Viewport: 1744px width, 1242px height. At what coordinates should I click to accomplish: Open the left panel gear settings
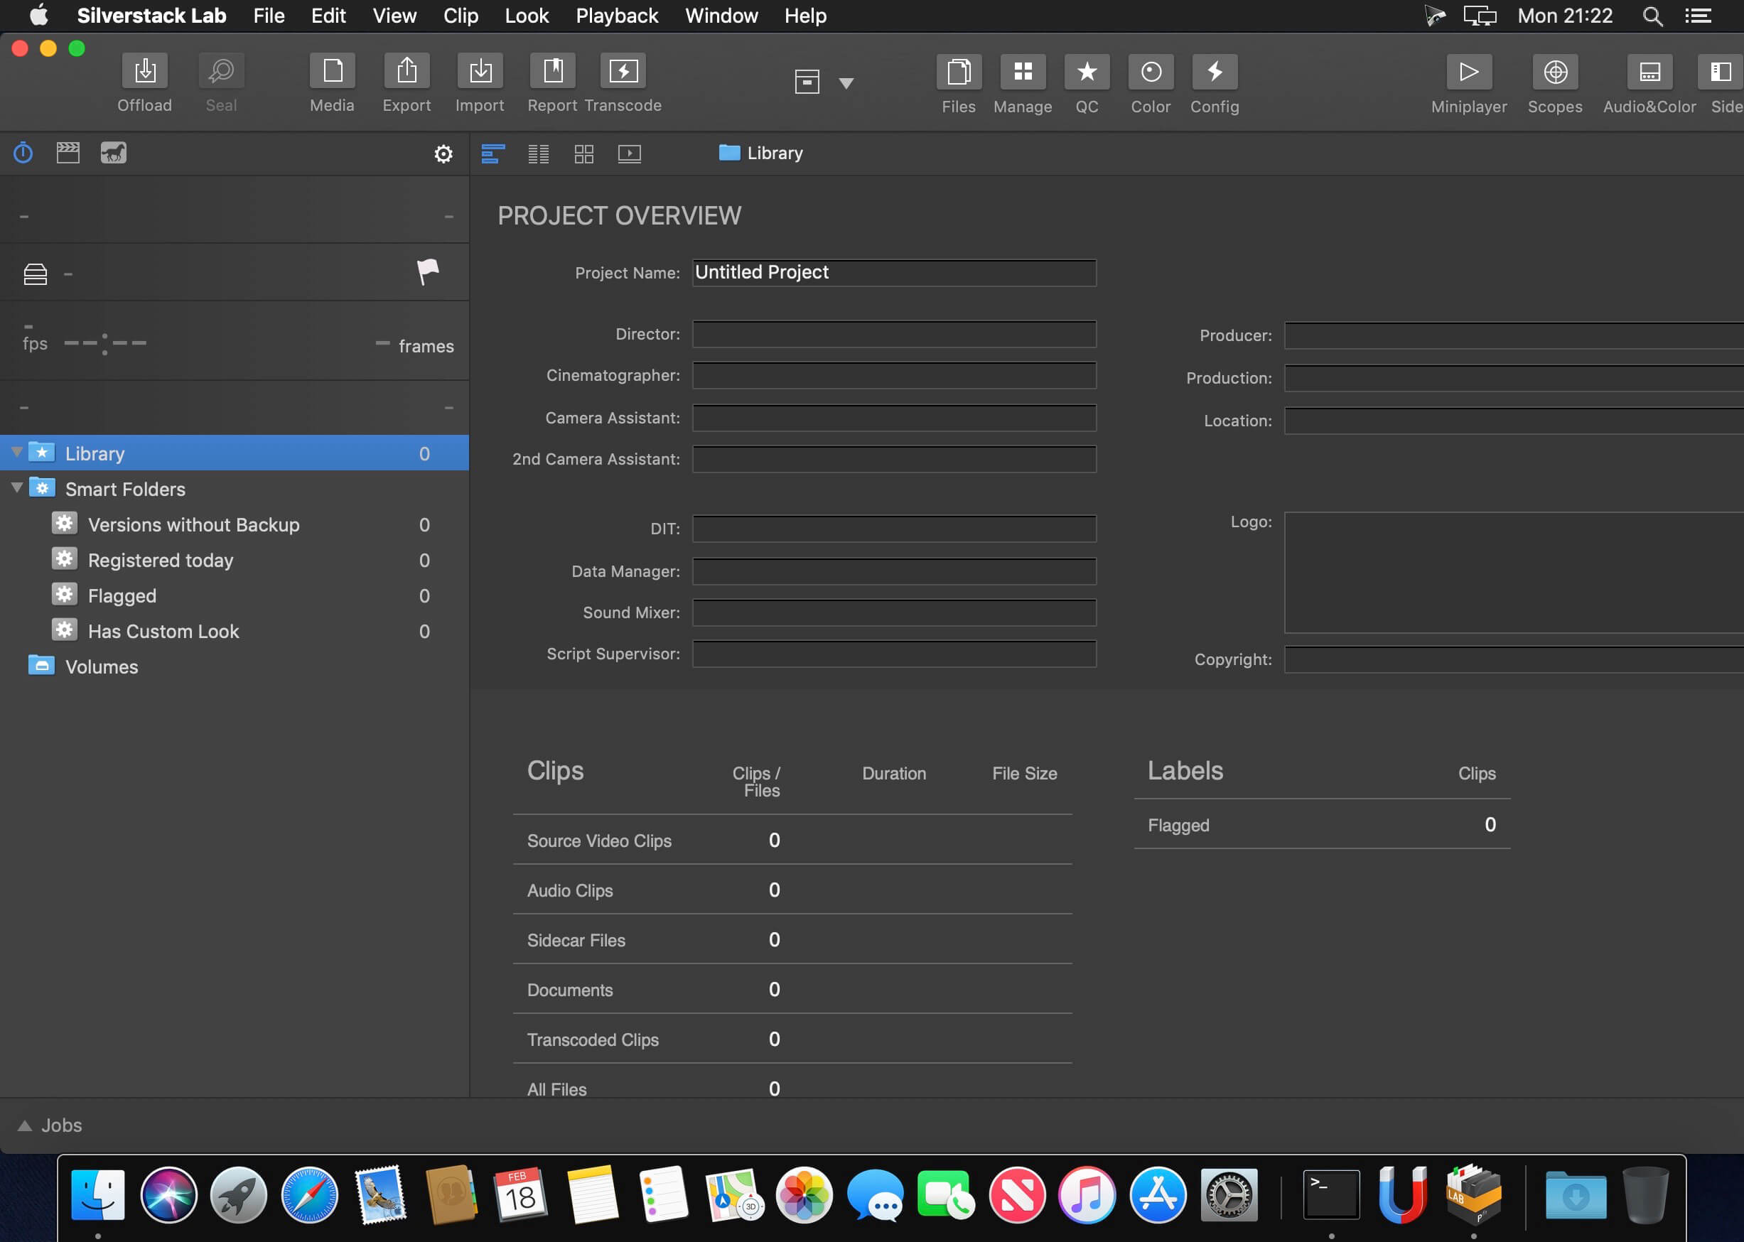pyautogui.click(x=443, y=153)
